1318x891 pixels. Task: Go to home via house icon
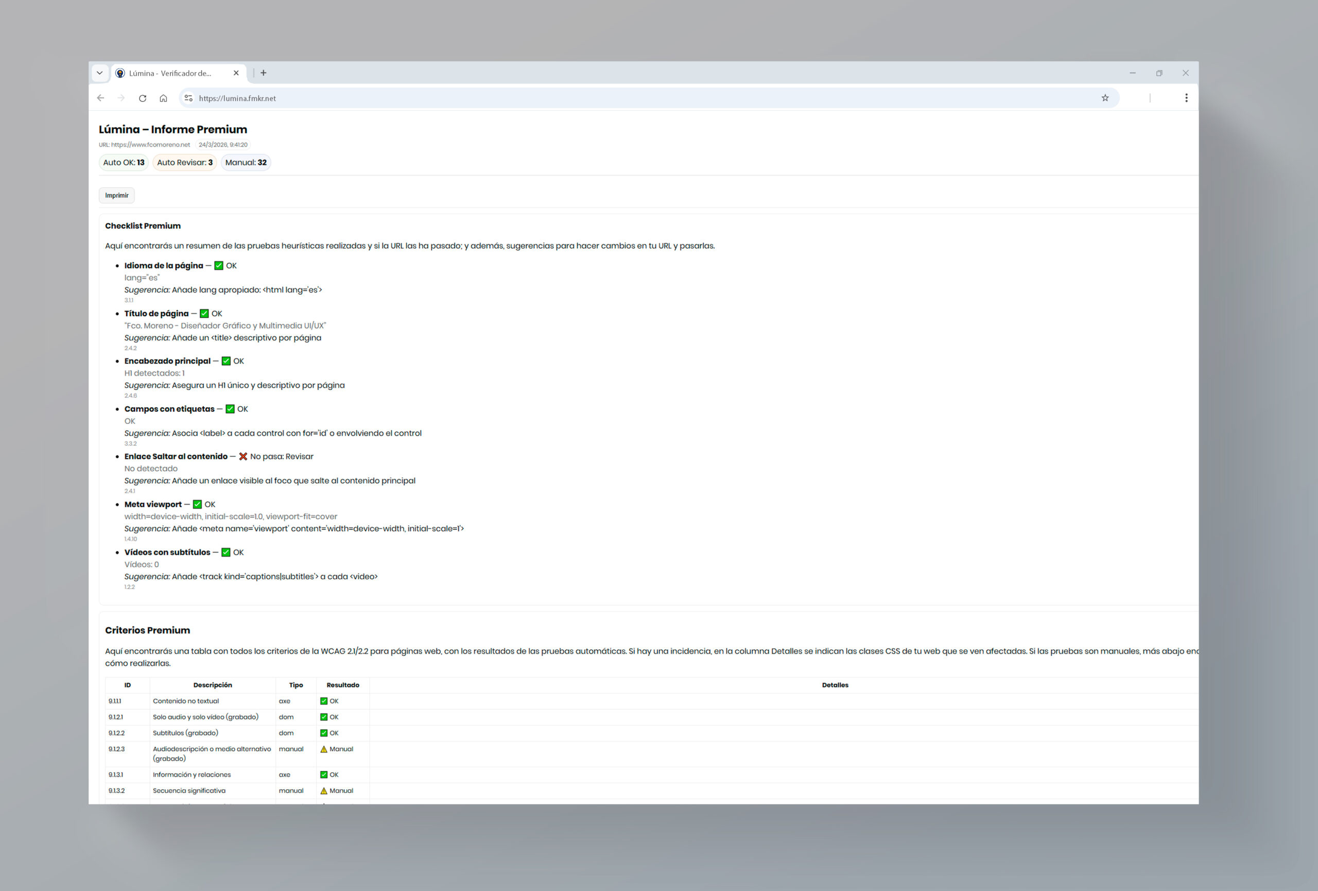click(x=163, y=98)
